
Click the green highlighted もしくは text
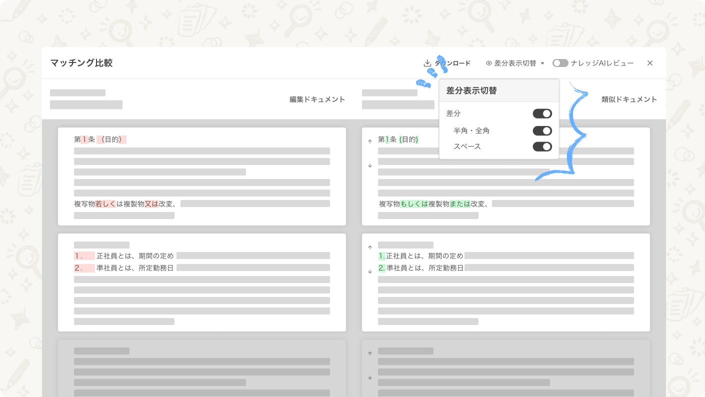pyautogui.click(x=414, y=203)
